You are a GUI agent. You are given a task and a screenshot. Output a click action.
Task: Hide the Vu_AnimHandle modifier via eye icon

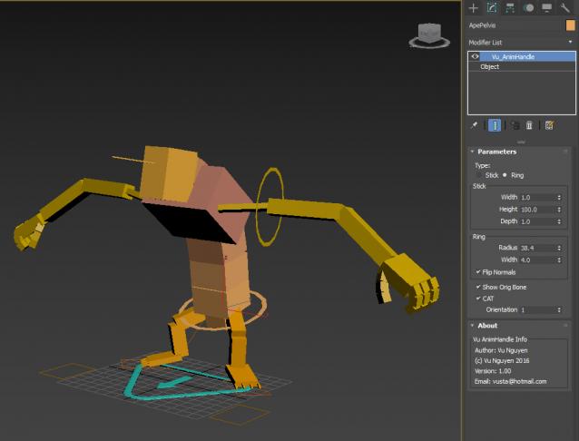point(475,56)
